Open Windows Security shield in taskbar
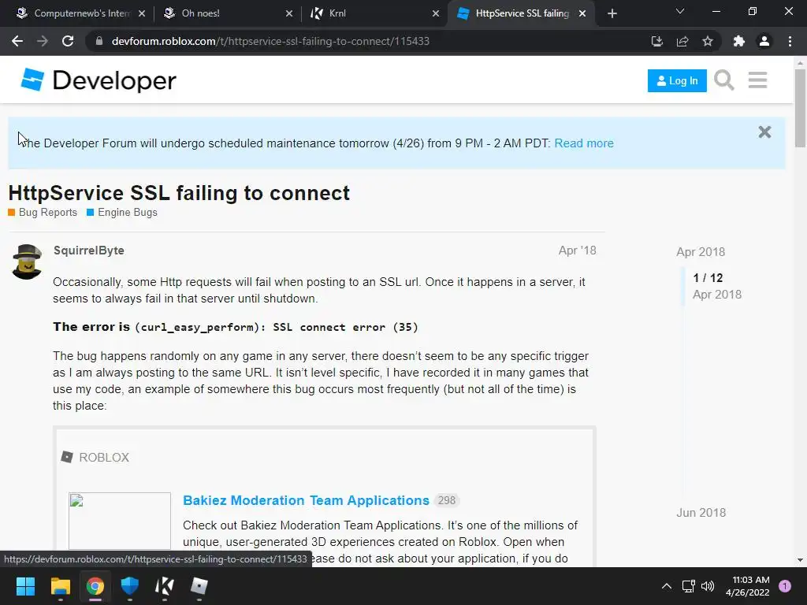 tap(130, 586)
